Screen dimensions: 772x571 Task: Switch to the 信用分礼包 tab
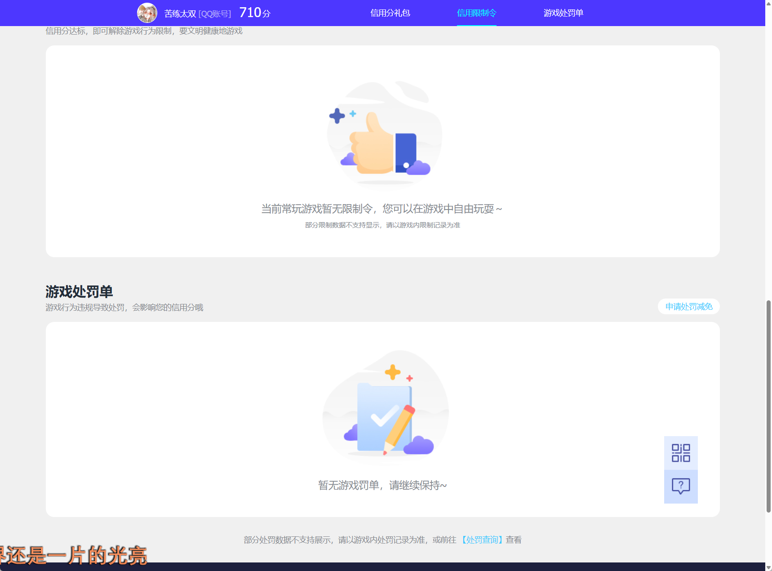coord(390,13)
